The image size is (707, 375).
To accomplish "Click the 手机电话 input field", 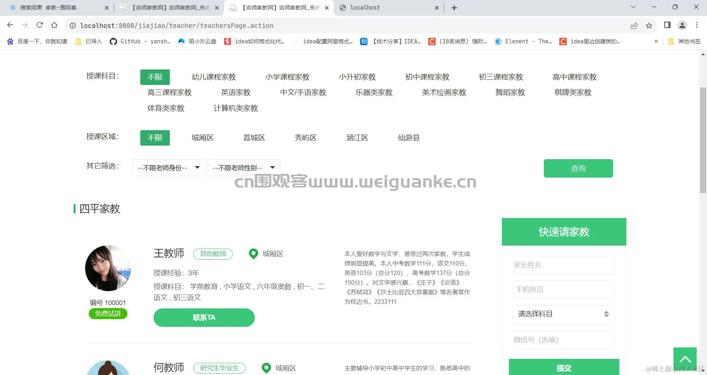I will click(564, 290).
